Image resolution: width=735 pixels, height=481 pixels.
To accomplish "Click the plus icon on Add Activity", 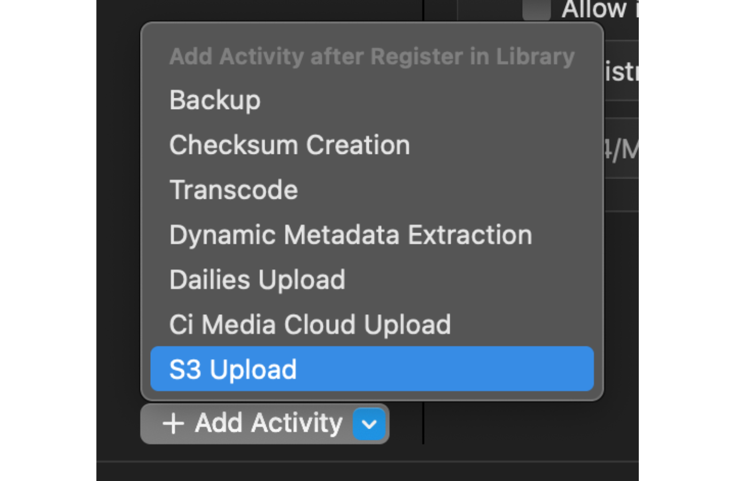I will 173,424.
